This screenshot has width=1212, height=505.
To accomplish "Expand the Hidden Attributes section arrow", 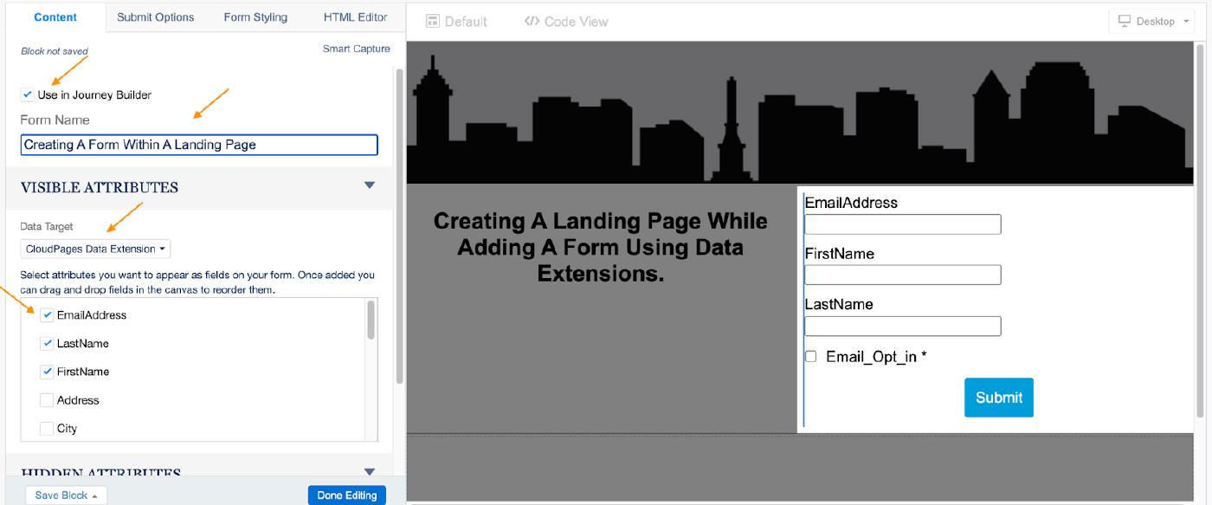I will pyautogui.click(x=370, y=472).
